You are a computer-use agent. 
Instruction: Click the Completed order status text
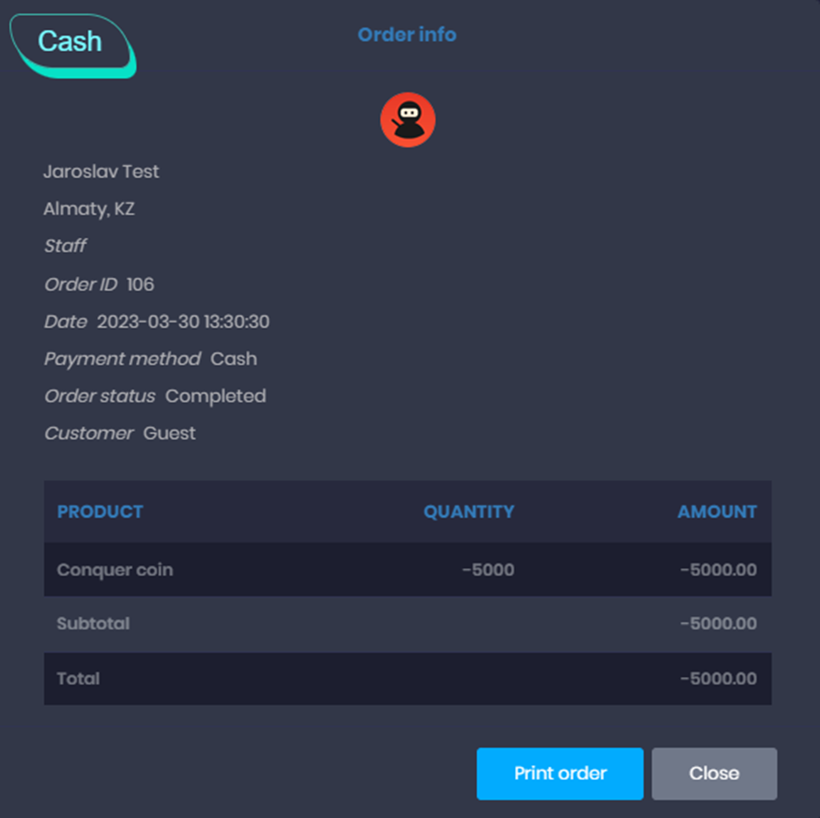click(x=215, y=395)
